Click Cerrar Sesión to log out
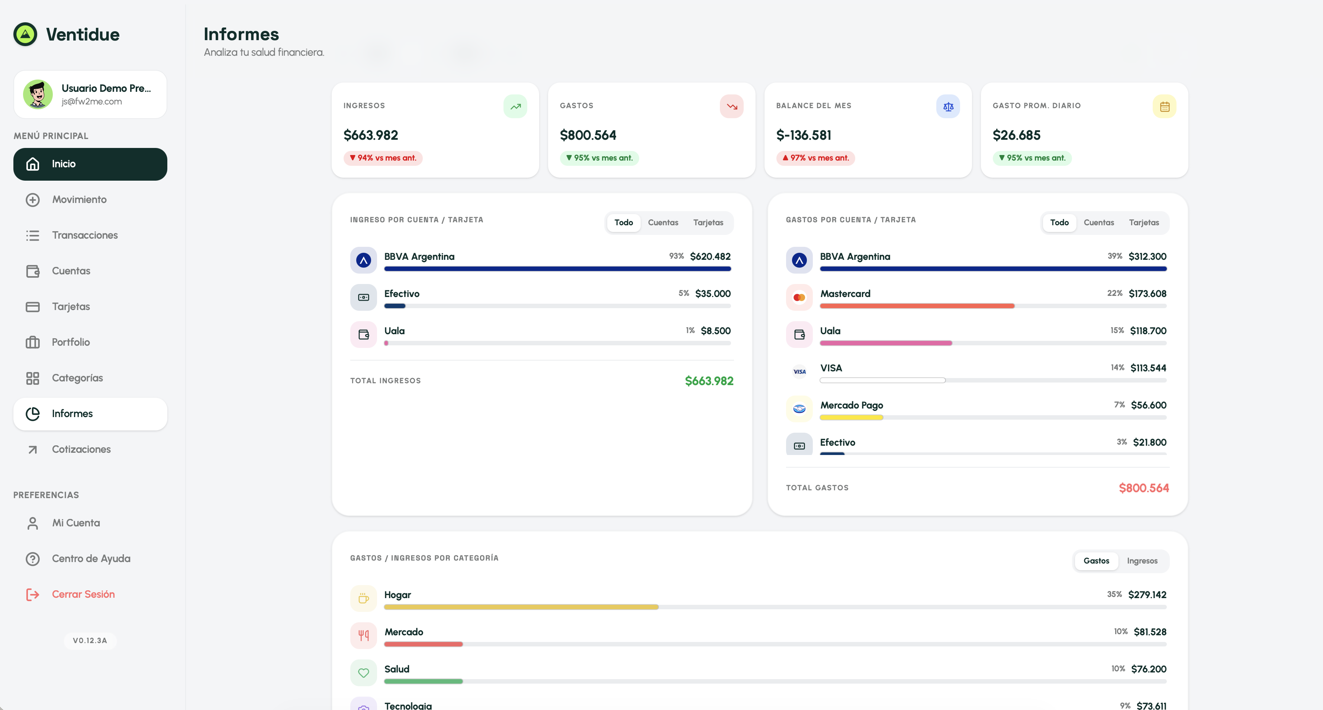1323x710 pixels. (83, 594)
